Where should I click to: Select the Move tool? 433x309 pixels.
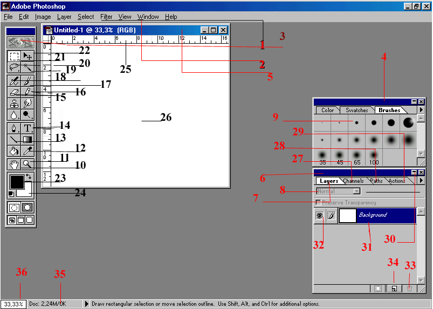click(x=28, y=56)
